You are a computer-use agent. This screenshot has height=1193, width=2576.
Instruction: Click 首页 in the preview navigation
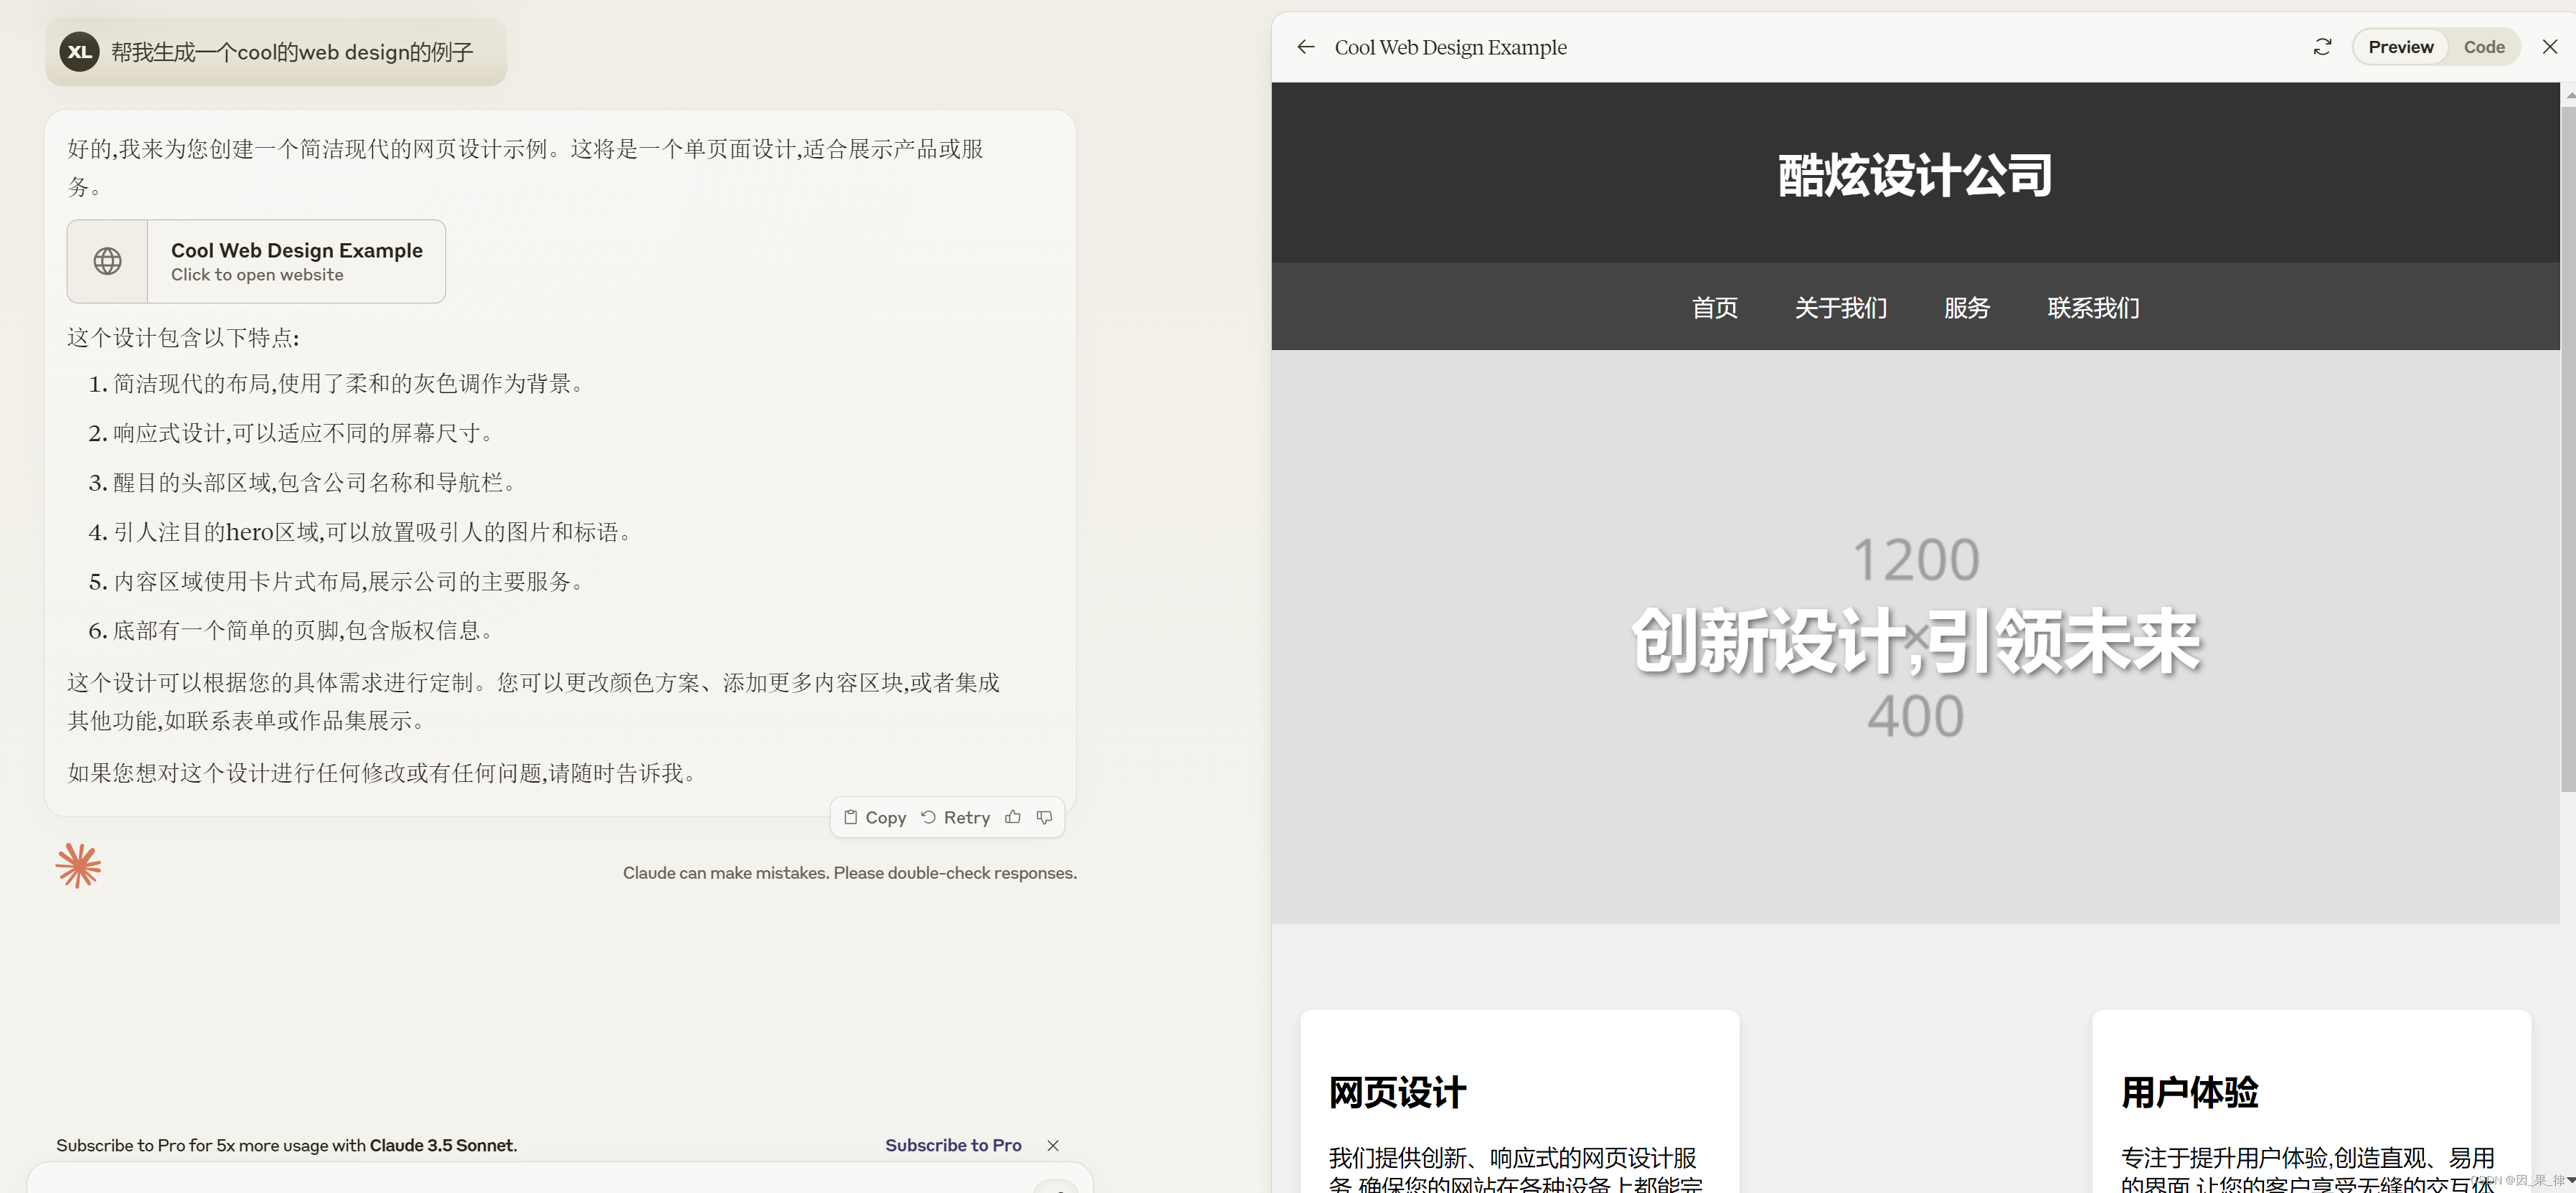(x=1714, y=307)
